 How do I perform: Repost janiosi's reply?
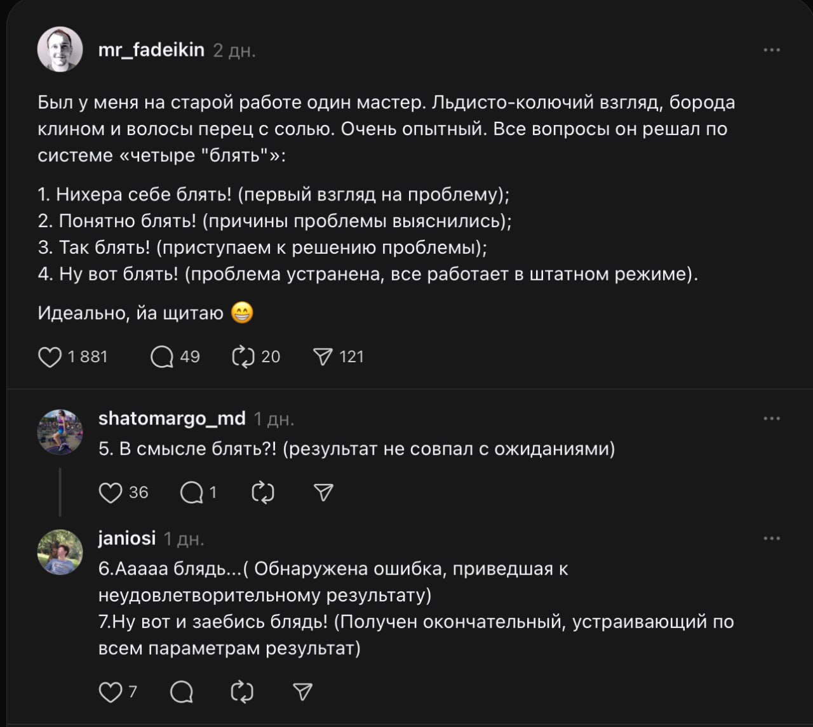(242, 691)
